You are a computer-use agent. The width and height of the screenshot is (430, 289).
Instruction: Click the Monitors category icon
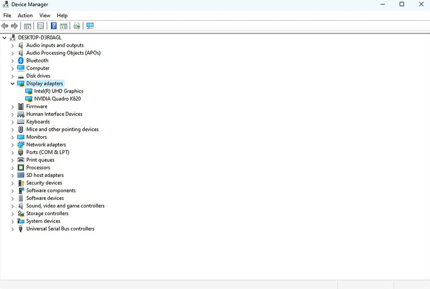coord(21,137)
